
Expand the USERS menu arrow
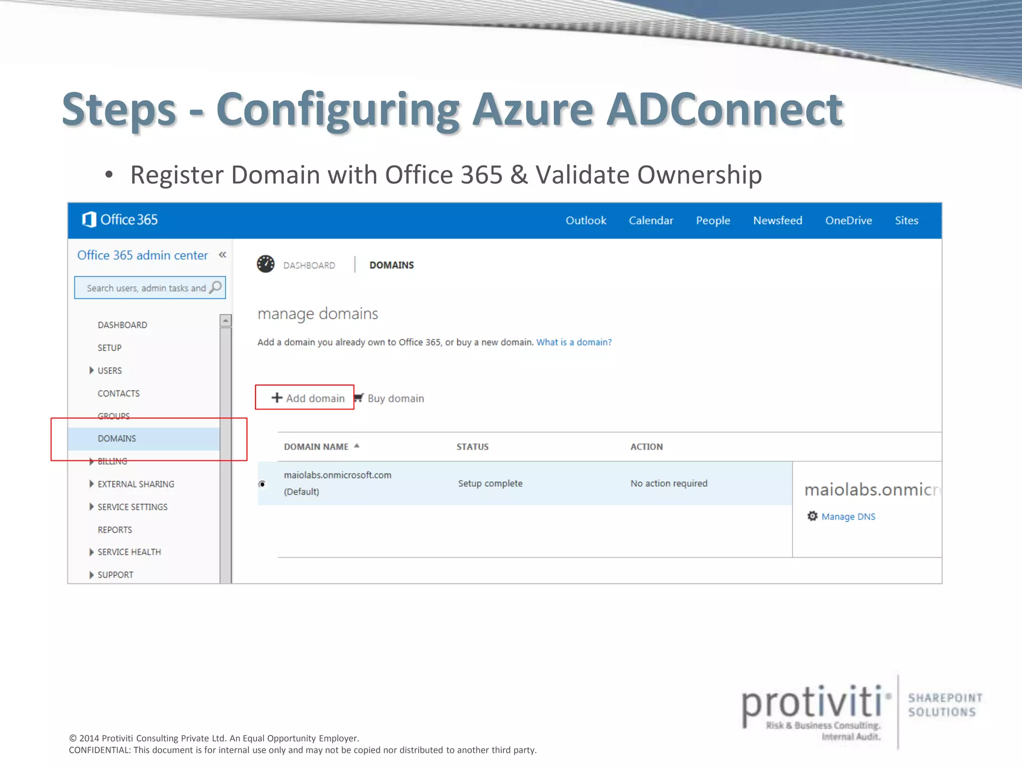(91, 370)
